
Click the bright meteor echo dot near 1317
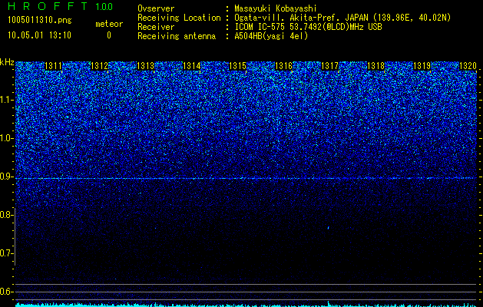point(329,228)
